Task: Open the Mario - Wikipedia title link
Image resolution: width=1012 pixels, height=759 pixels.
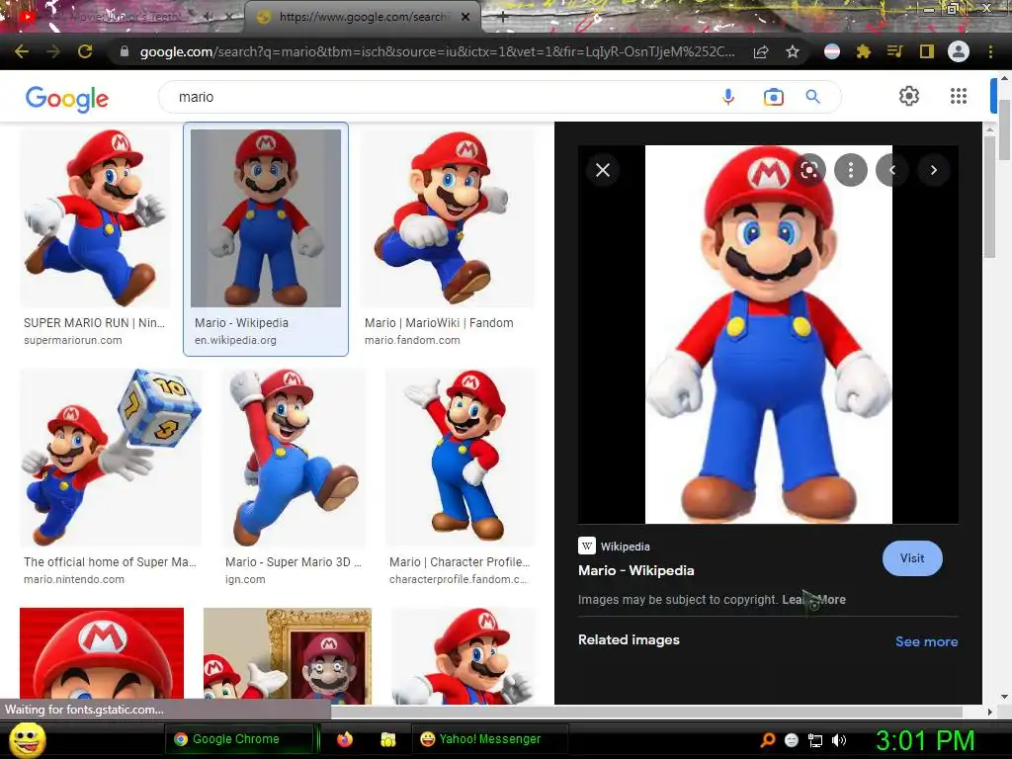Action: pos(635,570)
